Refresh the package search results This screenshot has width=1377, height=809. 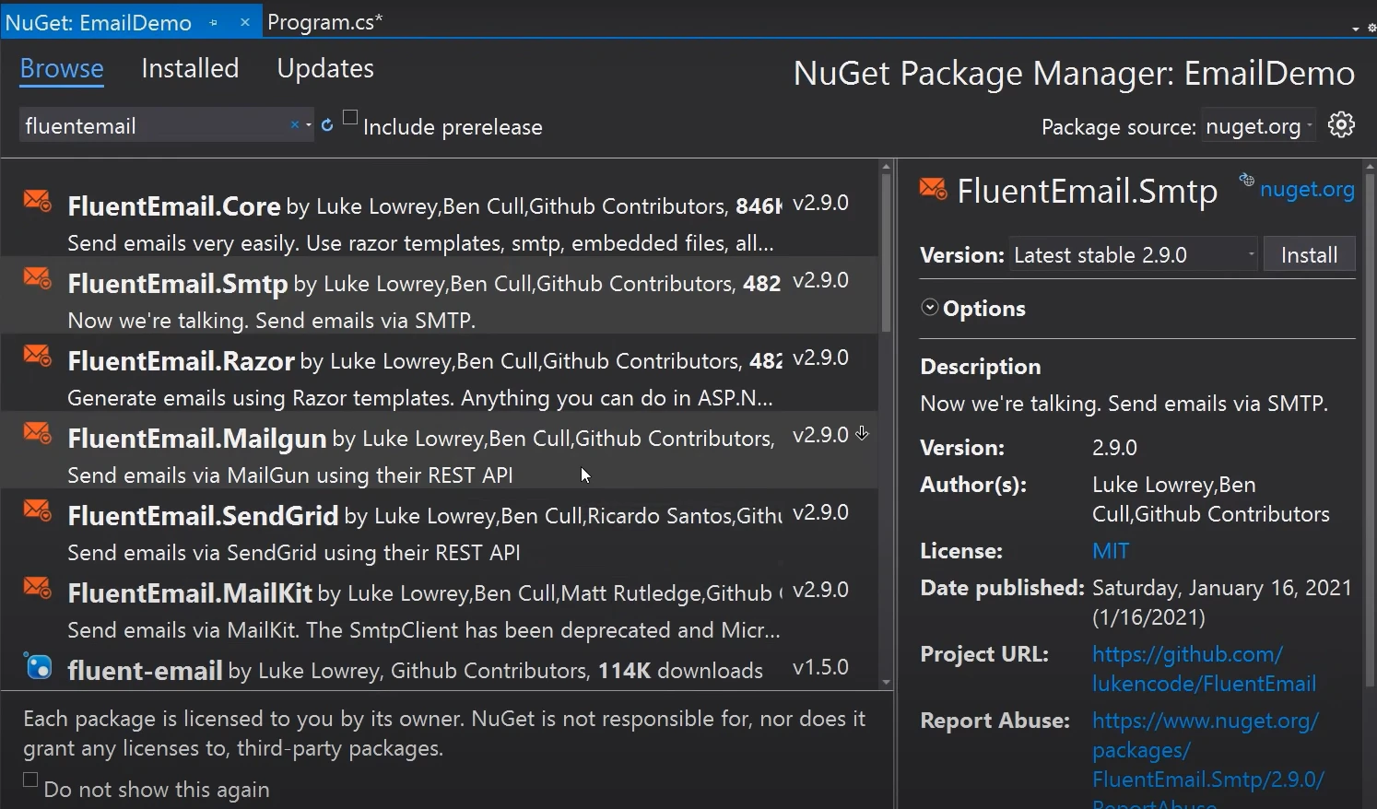coord(326,124)
